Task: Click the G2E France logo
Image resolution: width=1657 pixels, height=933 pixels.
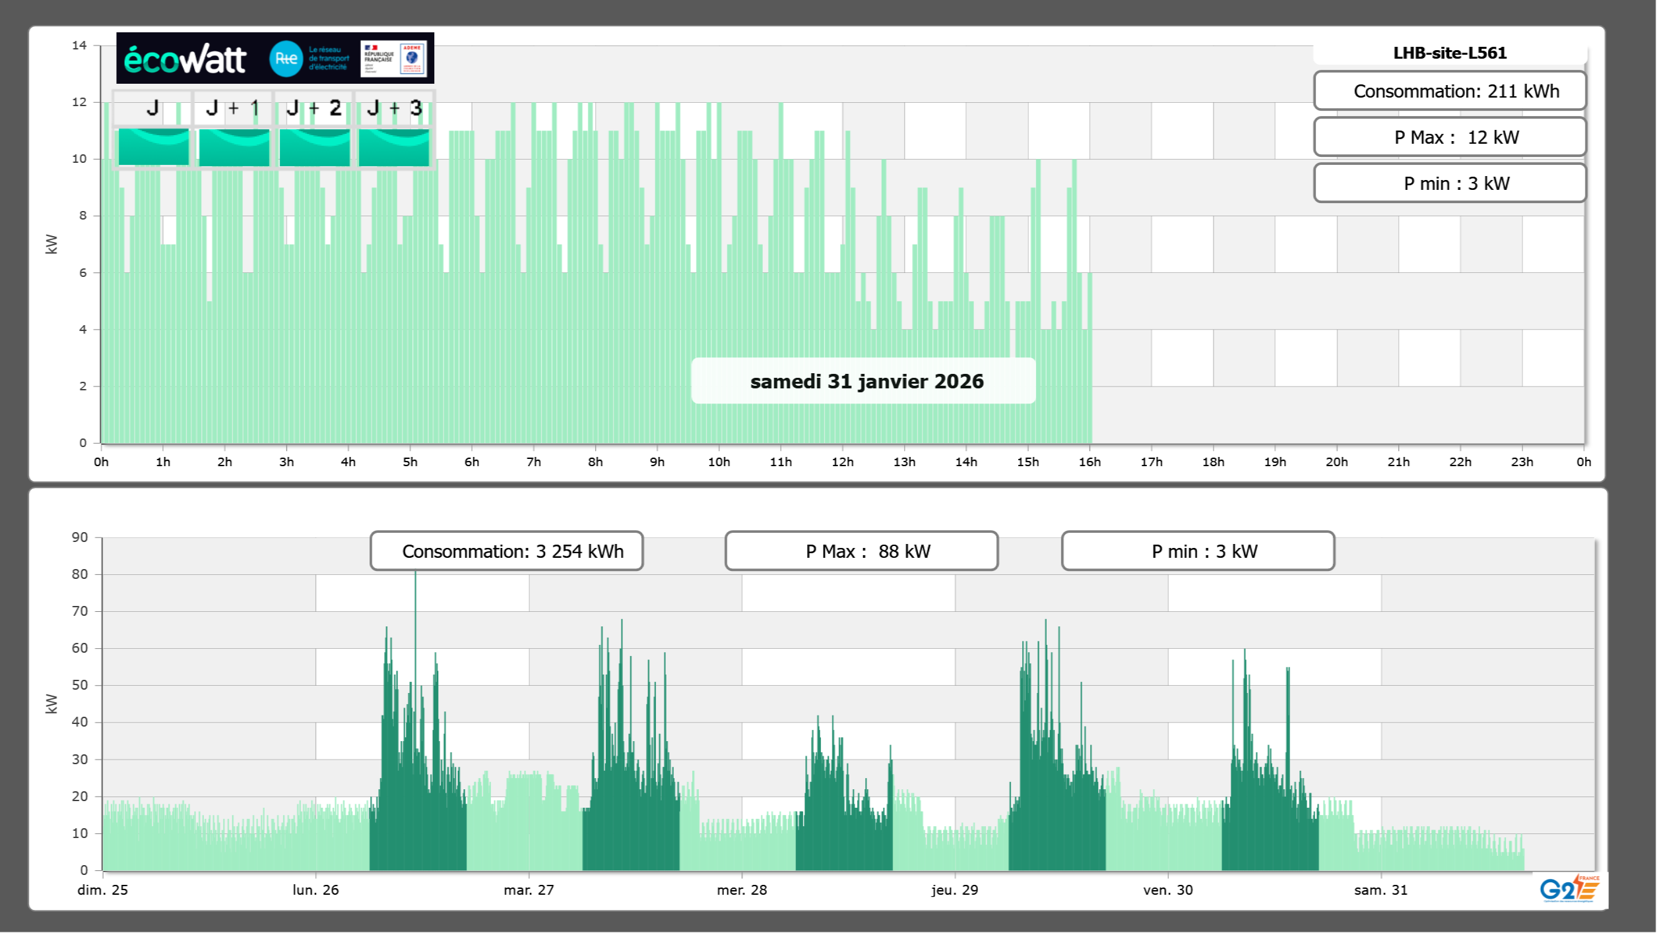Action: [x=1569, y=889]
